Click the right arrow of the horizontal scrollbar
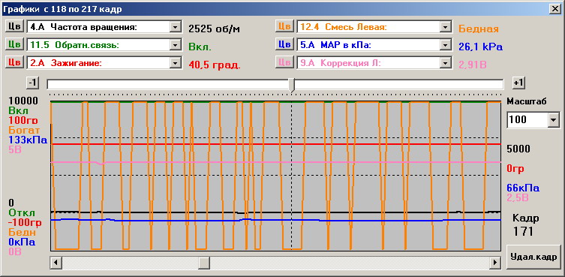The height and width of the screenshot is (277, 565). click(496, 262)
